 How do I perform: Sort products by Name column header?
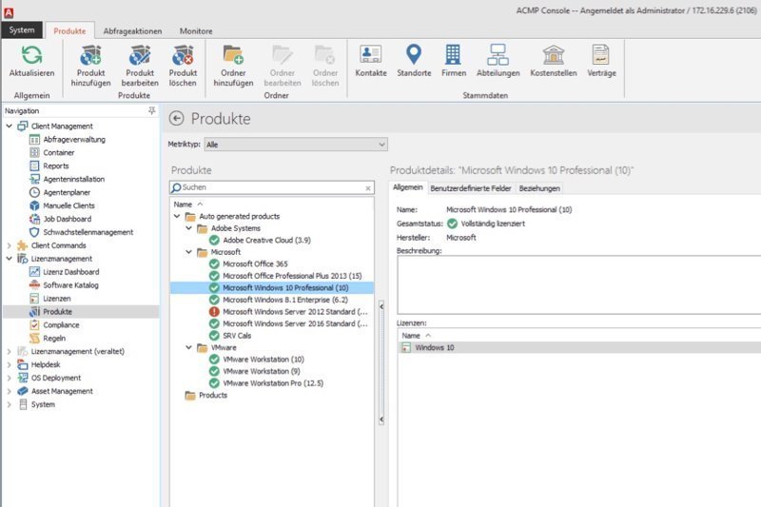tap(183, 205)
